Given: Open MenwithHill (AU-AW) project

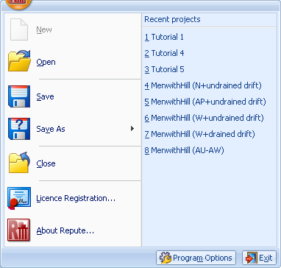Looking at the screenshot, I should click(184, 150).
